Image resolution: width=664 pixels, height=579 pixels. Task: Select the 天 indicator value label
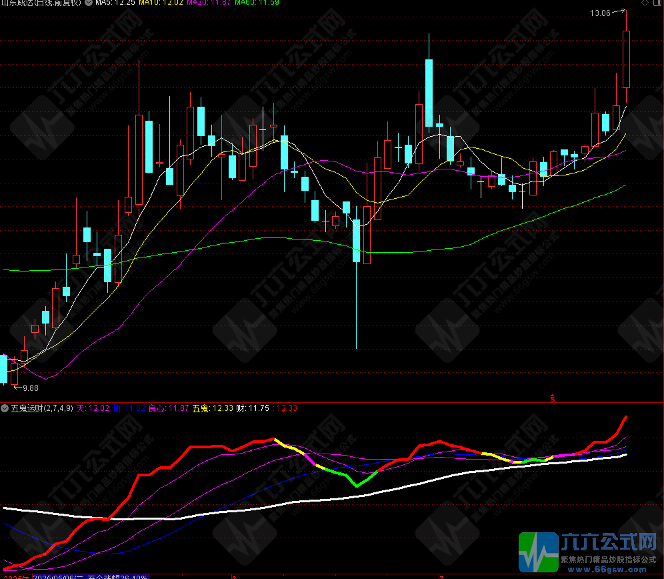point(93,408)
